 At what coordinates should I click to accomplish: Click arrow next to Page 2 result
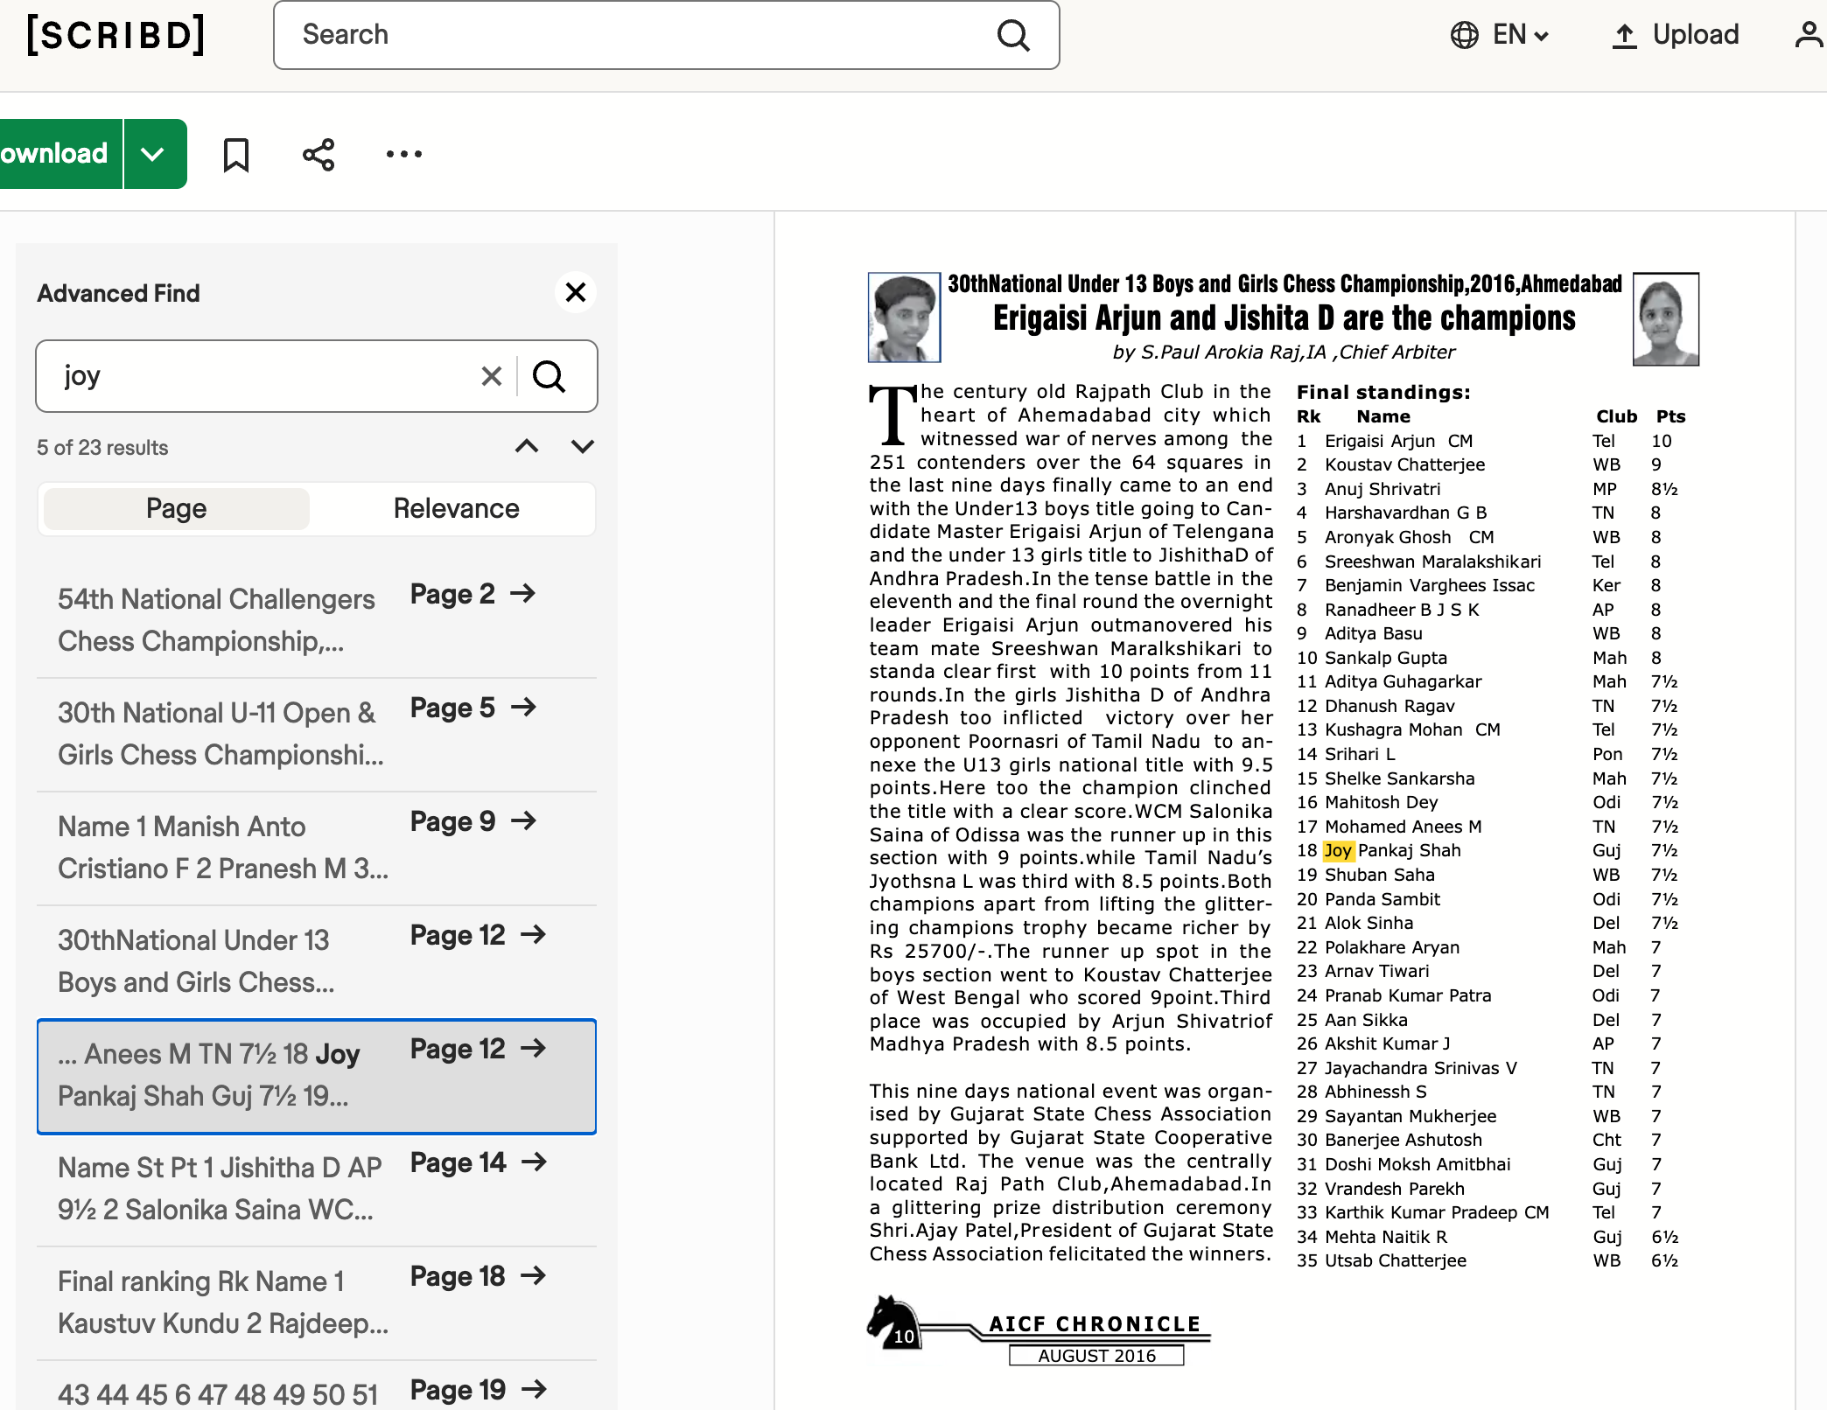[523, 594]
